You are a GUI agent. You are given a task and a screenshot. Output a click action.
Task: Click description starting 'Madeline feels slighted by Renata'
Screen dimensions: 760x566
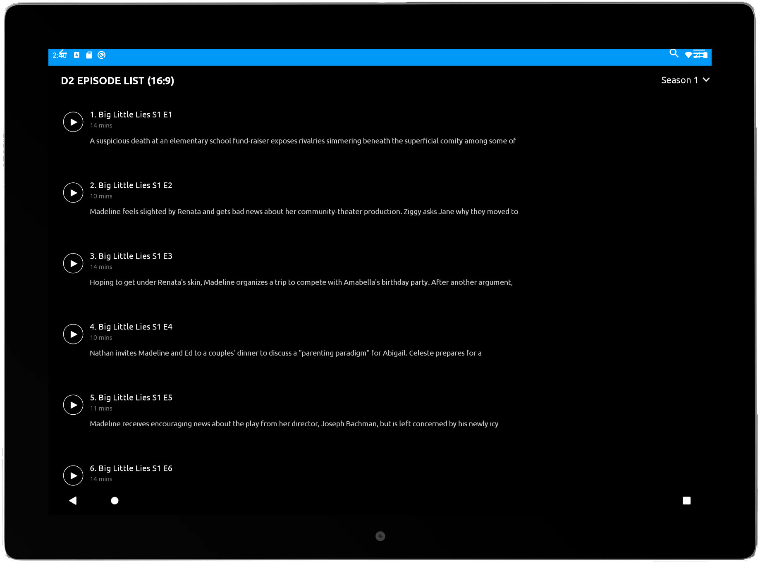(x=304, y=212)
